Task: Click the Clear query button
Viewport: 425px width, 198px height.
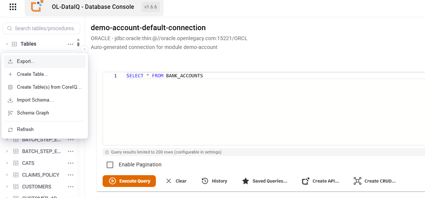Action: [x=176, y=181]
